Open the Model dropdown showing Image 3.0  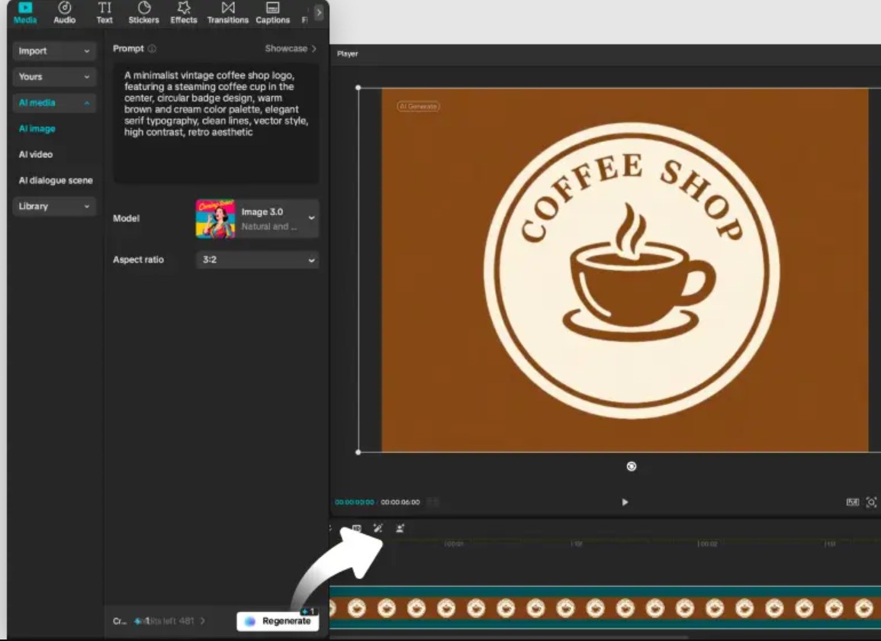click(257, 218)
